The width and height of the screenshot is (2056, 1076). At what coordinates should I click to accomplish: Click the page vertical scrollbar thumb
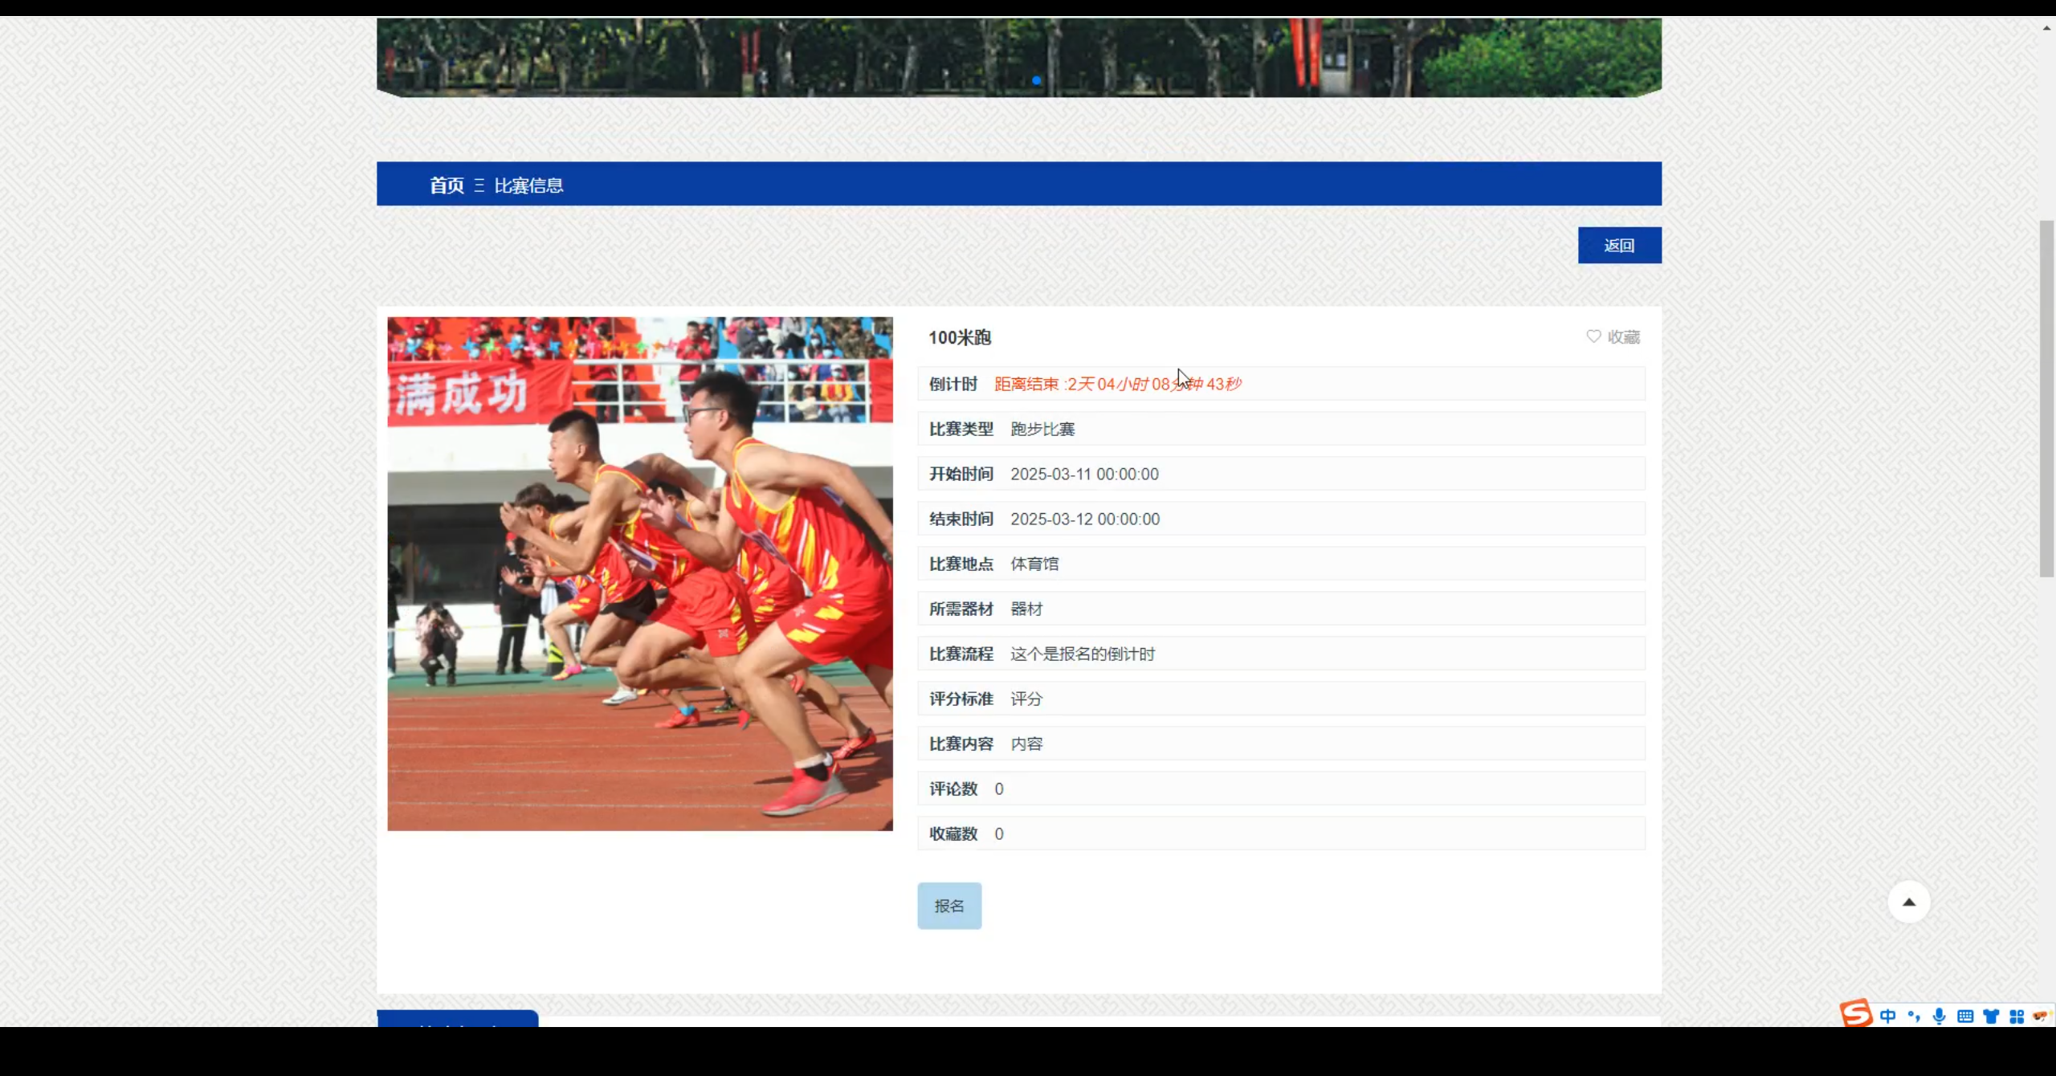click(x=2047, y=398)
